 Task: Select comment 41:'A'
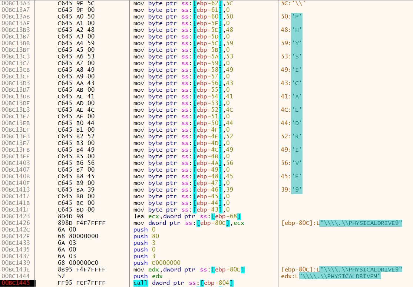coord(291,97)
